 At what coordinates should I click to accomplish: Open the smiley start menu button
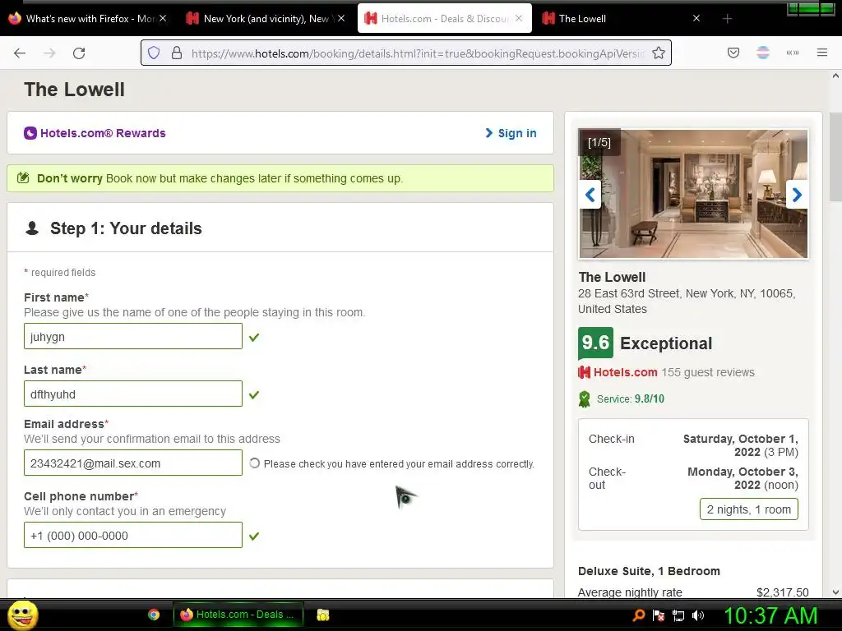[22, 615]
